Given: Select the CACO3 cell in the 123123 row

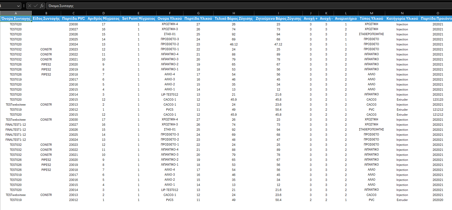Looking at the screenshot, I should coord(372,100).
